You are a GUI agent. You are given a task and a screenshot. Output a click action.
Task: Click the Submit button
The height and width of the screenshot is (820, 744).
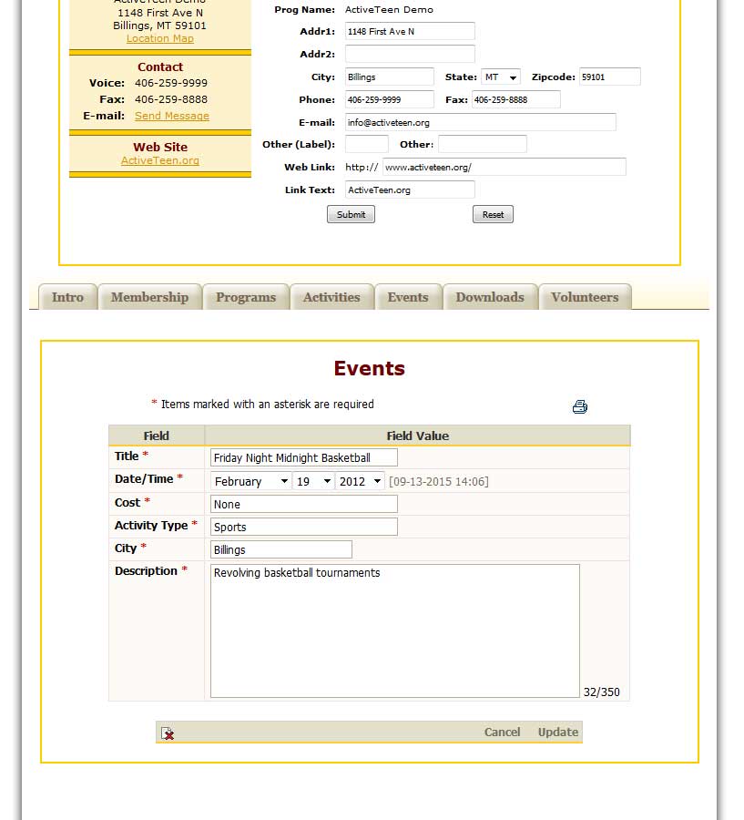coord(351,214)
